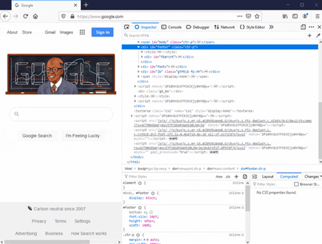322x244 pixels.
Task: Toggle responsive design mode icon
Action: coord(303,27)
